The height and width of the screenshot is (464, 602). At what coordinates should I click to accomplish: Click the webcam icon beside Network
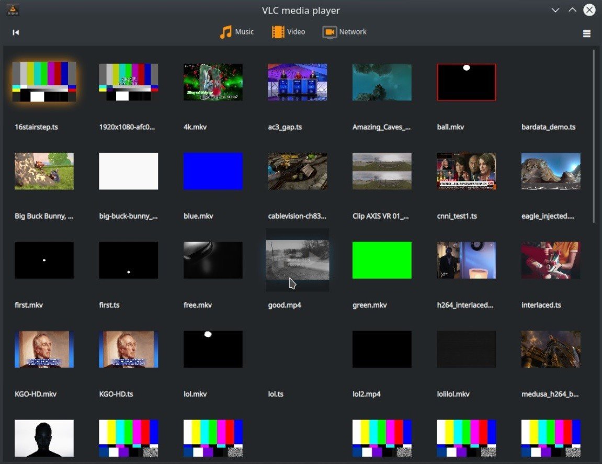coord(330,31)
